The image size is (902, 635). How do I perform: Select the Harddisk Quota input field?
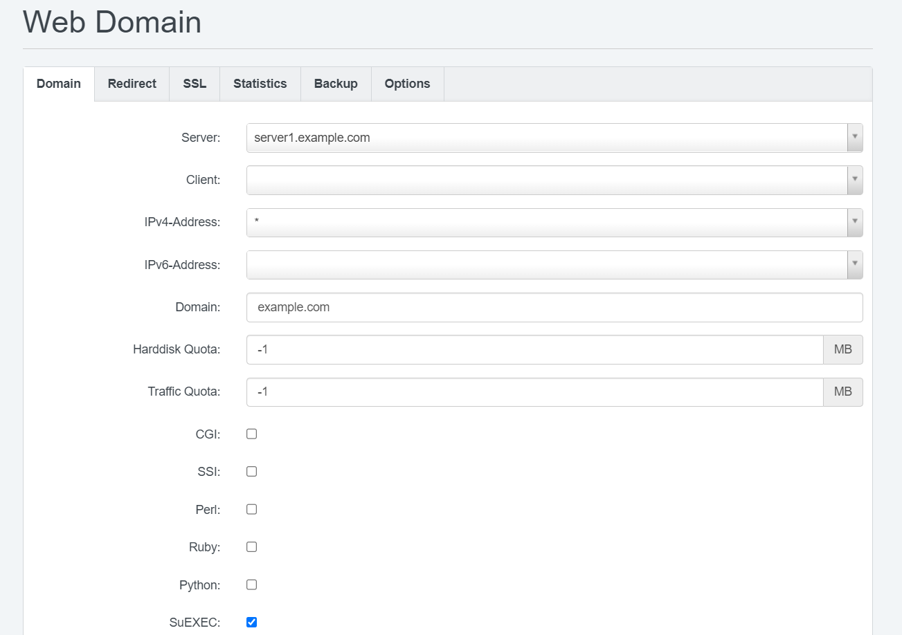pos(533,349)
